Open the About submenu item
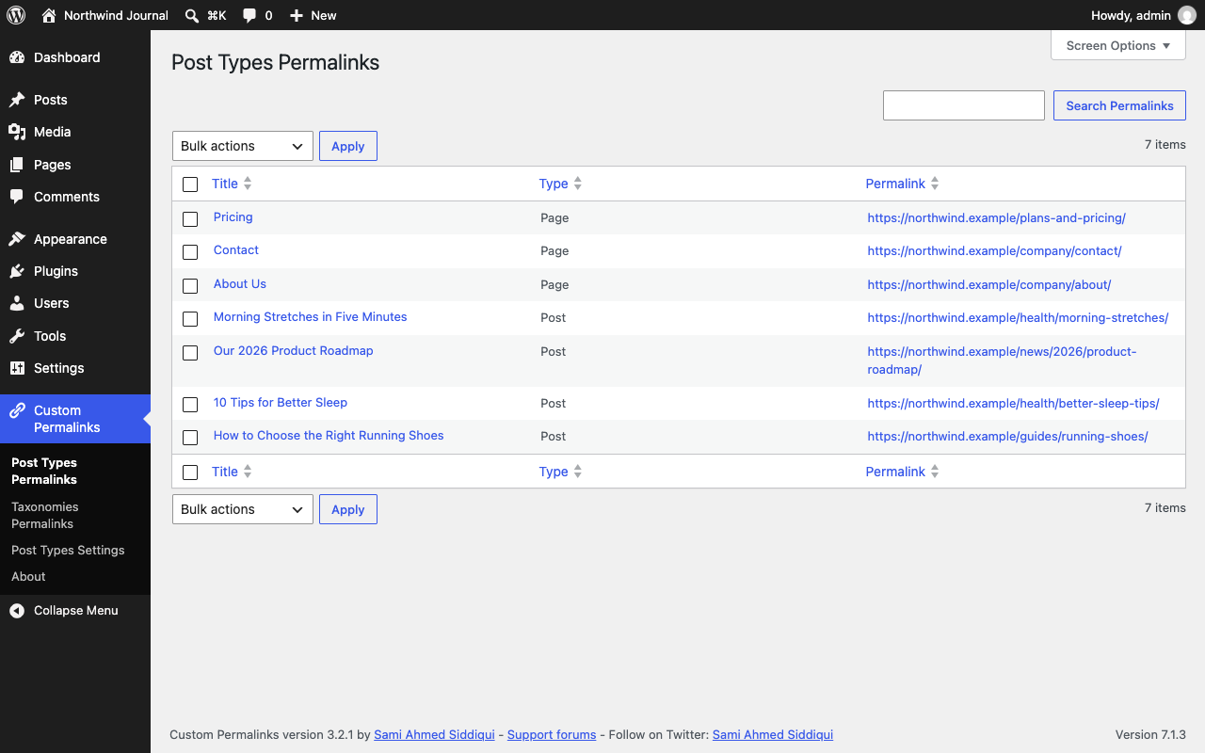 pyautogui.click(x=75, y=576)
